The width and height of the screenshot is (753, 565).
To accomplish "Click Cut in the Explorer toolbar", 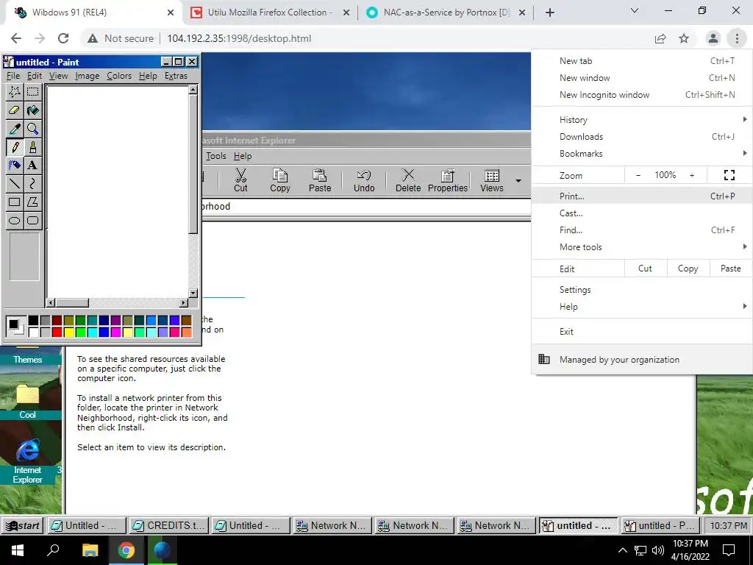I will point(240,180).
